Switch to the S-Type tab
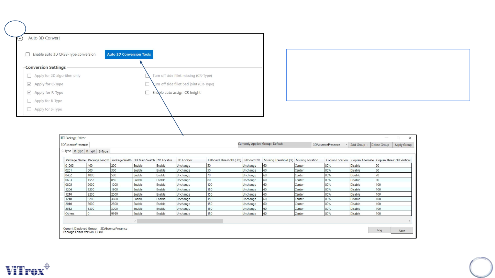Image resolution: width=495 pixels, height=278 pixels. (x=103, y=151)
